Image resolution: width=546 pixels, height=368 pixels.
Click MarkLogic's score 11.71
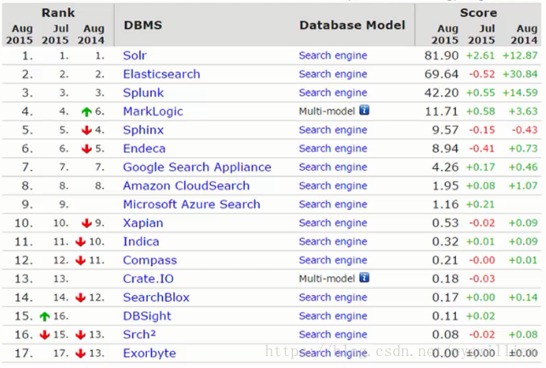442,111
